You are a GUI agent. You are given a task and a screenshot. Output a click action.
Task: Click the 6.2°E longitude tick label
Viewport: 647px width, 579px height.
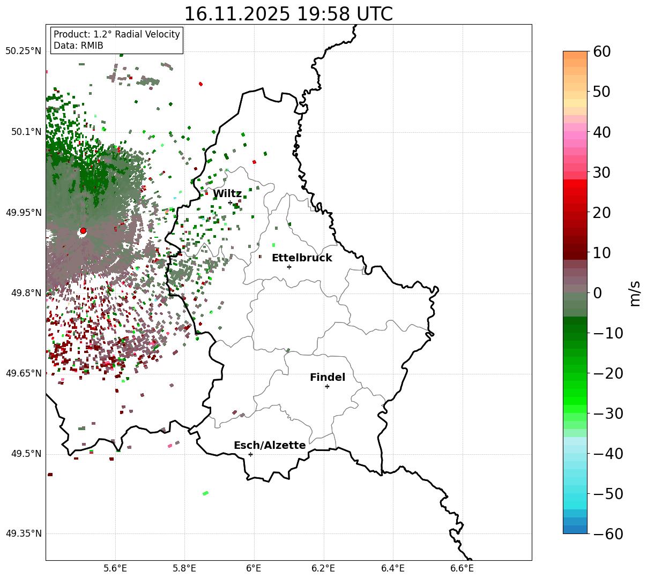point(323,569)
